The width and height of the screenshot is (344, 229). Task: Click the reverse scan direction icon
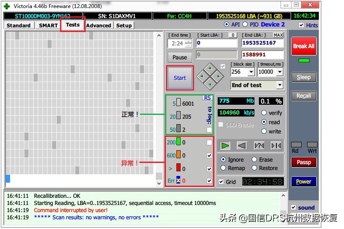point(242,146)
